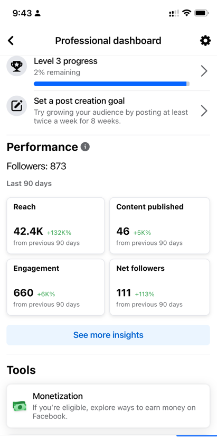Tap the green Monetization money icon

(x=20, y=406)
